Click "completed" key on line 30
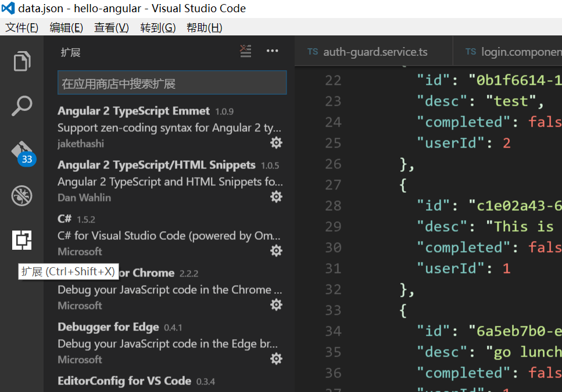This screenshot has width=562, height=392. (463, 247)
